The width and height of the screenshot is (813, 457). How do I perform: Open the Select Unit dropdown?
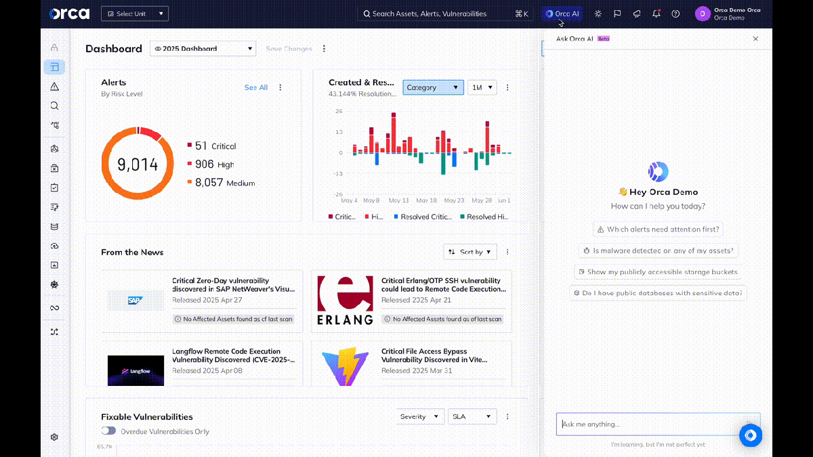click(x=135, y=14)
